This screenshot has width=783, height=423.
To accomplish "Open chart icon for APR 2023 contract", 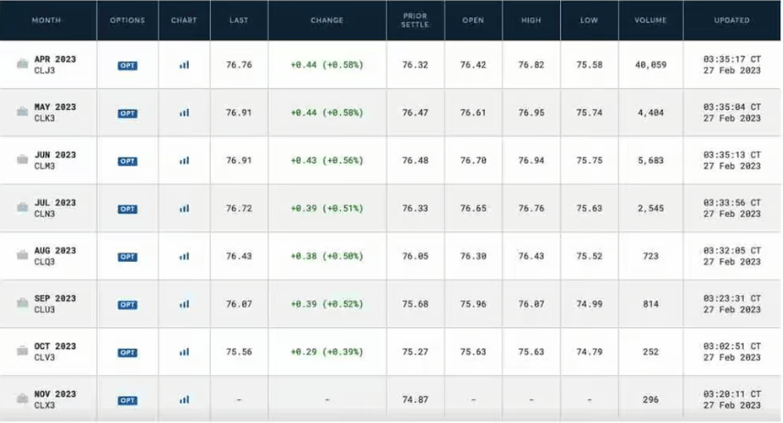I will point(184,65).
